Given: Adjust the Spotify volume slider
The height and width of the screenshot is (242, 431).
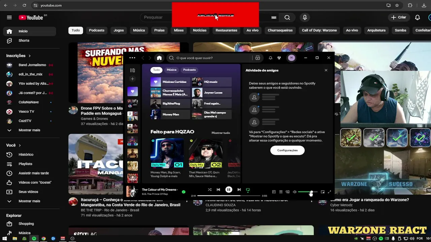Looking at the screenshot, I should point(307,192).
